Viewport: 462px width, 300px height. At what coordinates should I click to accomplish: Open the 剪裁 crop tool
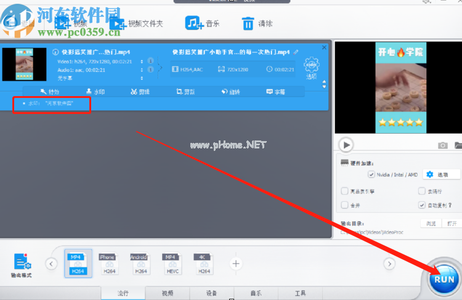[185, 92]
